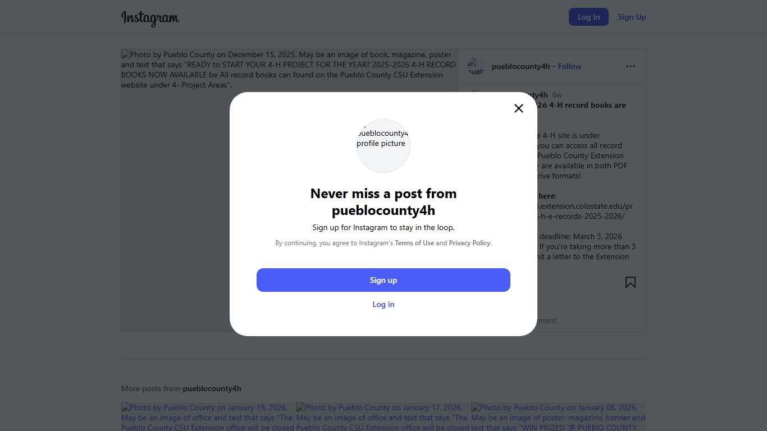Open pueblocounty4h link beside More posts from
This screenshot has width=767, height=431.
pos(212,388)
